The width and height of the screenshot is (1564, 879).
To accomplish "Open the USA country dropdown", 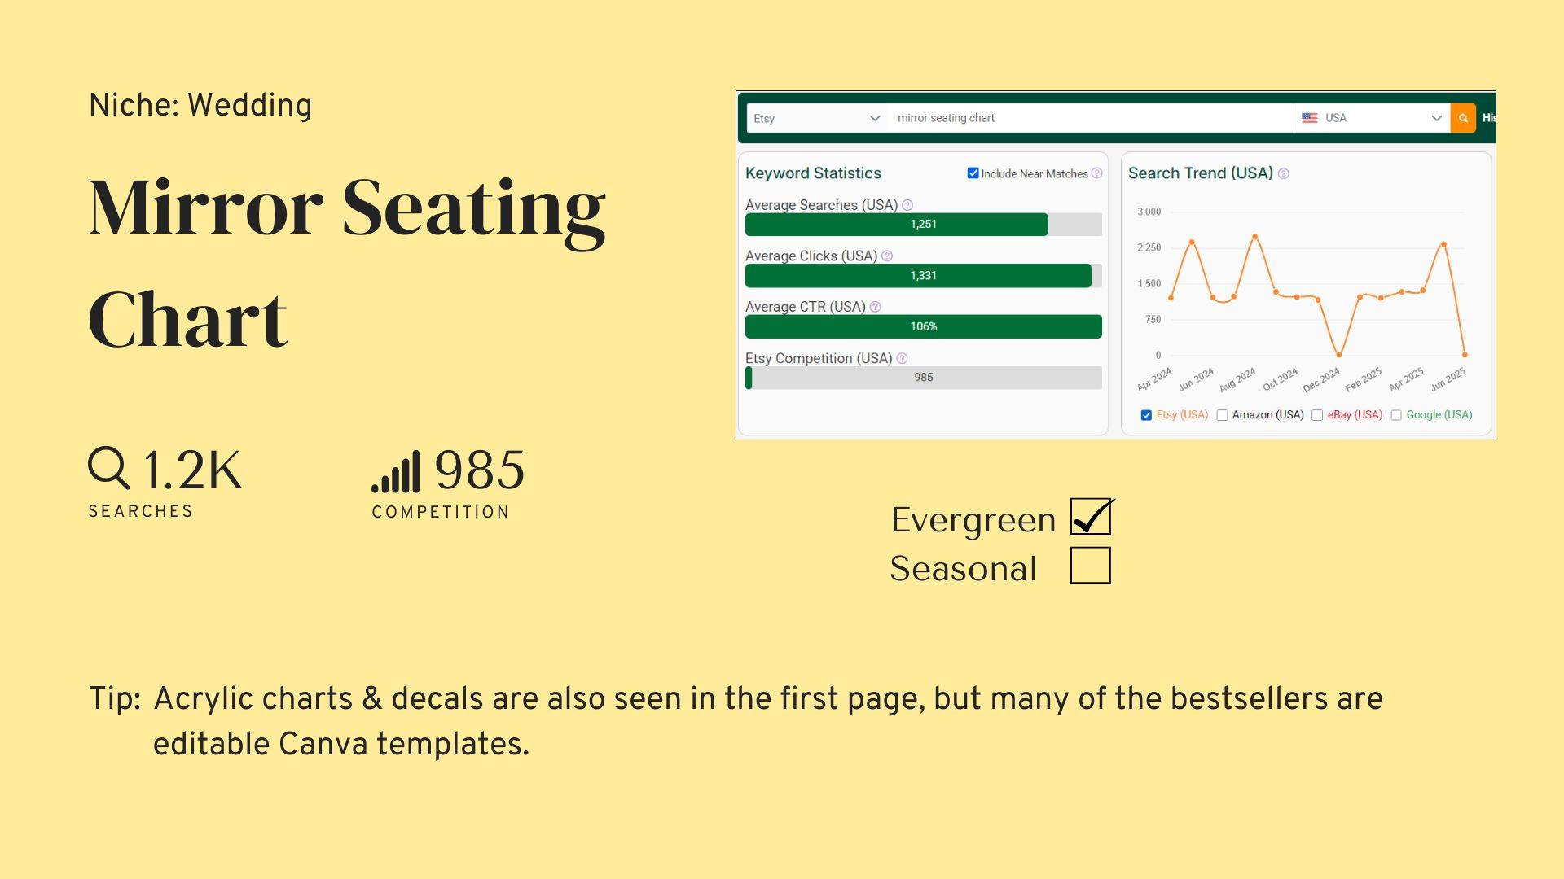I will (x=1372, y=118).
